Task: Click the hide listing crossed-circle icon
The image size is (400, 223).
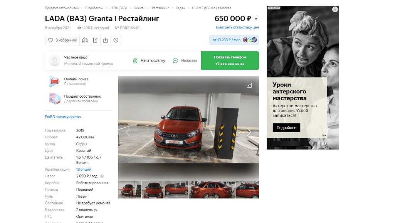Action: 116,40
